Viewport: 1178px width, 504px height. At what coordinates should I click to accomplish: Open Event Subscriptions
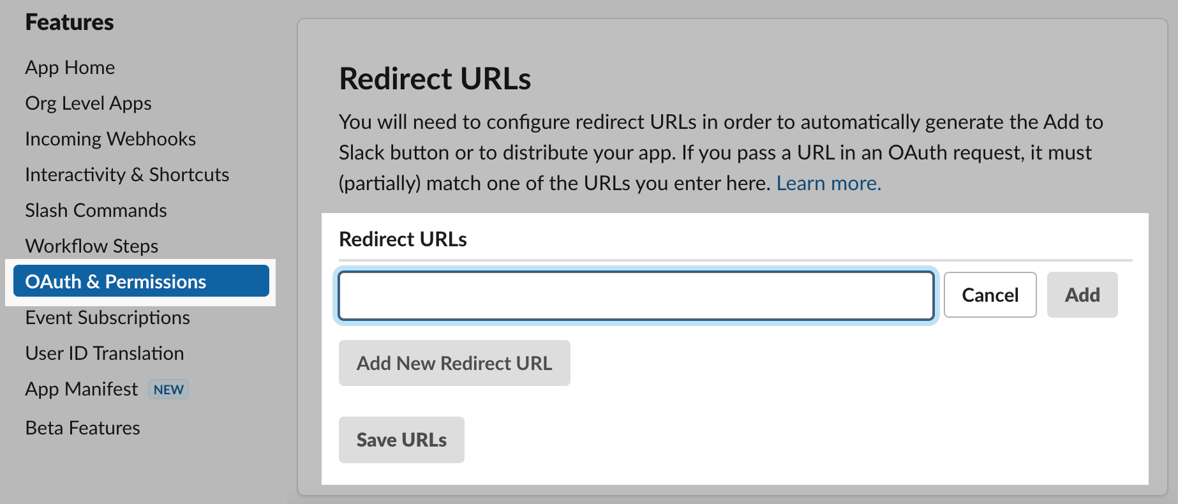107,317
